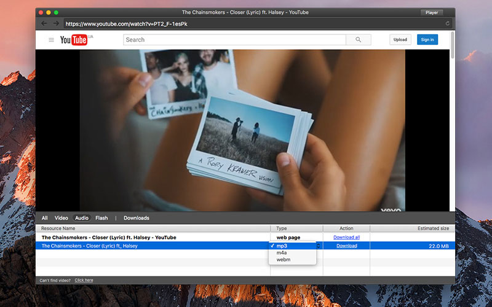This screenshot has height=307, width=492.
Task: Click the 'Click here' link
Action: coord(84,281)
